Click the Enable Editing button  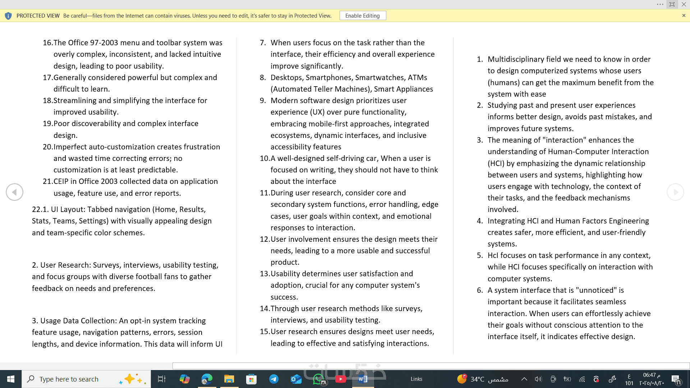coord(363,16)
